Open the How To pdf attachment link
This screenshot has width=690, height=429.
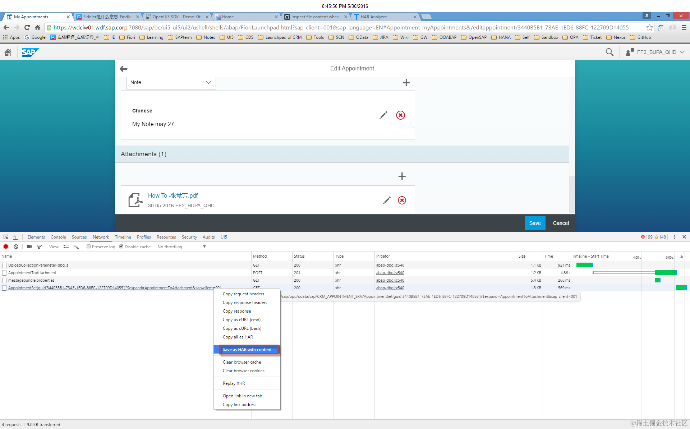173,195
